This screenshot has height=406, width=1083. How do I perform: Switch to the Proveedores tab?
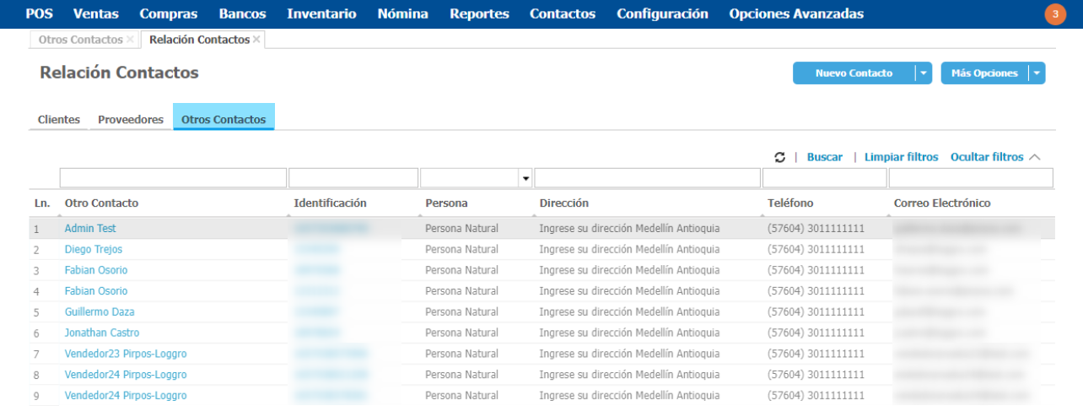tap(131, 120)
